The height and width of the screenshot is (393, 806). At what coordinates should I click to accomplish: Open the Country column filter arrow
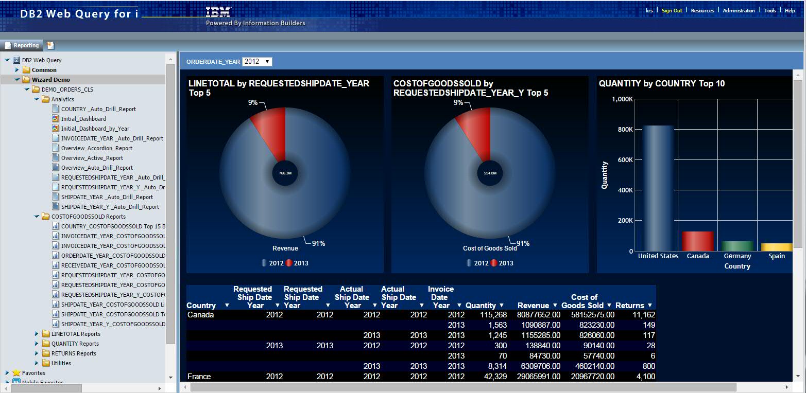pos(227,306)
